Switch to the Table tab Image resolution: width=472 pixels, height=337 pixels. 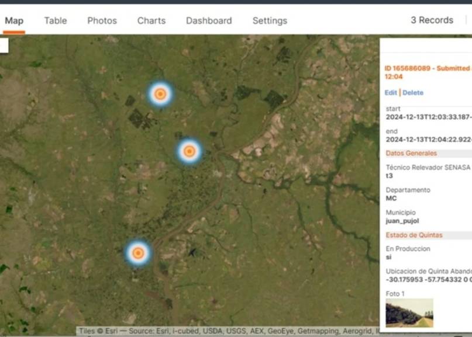tap(56, 20)
